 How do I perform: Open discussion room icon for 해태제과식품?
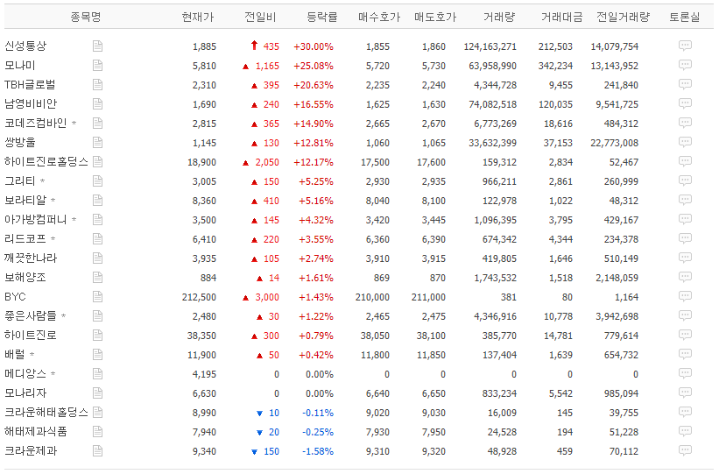pyautogui.click(x=685, y=431)
